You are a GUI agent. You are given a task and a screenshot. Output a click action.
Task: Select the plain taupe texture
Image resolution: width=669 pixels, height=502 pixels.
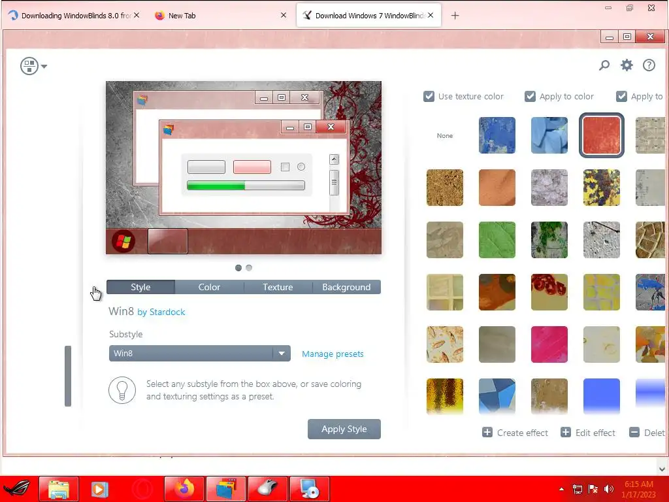coord(497,344)
